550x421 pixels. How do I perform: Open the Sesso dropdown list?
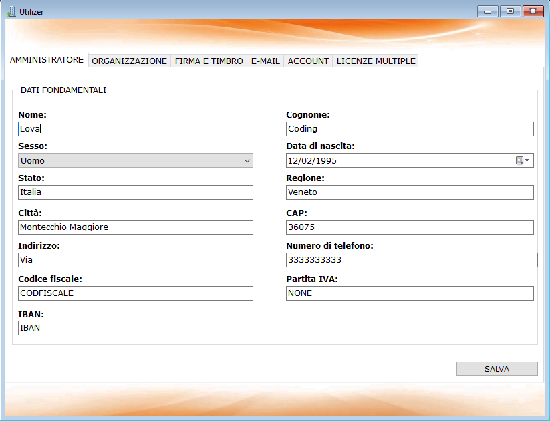point(245,160)
